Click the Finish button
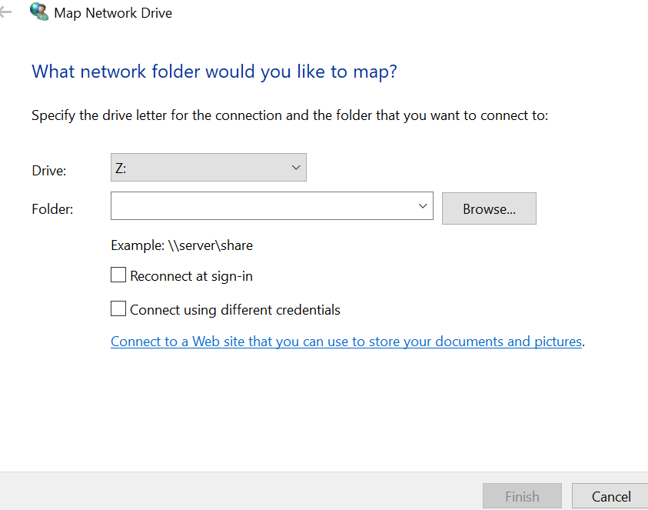The image size is (648, 510). tap(522, 496)
